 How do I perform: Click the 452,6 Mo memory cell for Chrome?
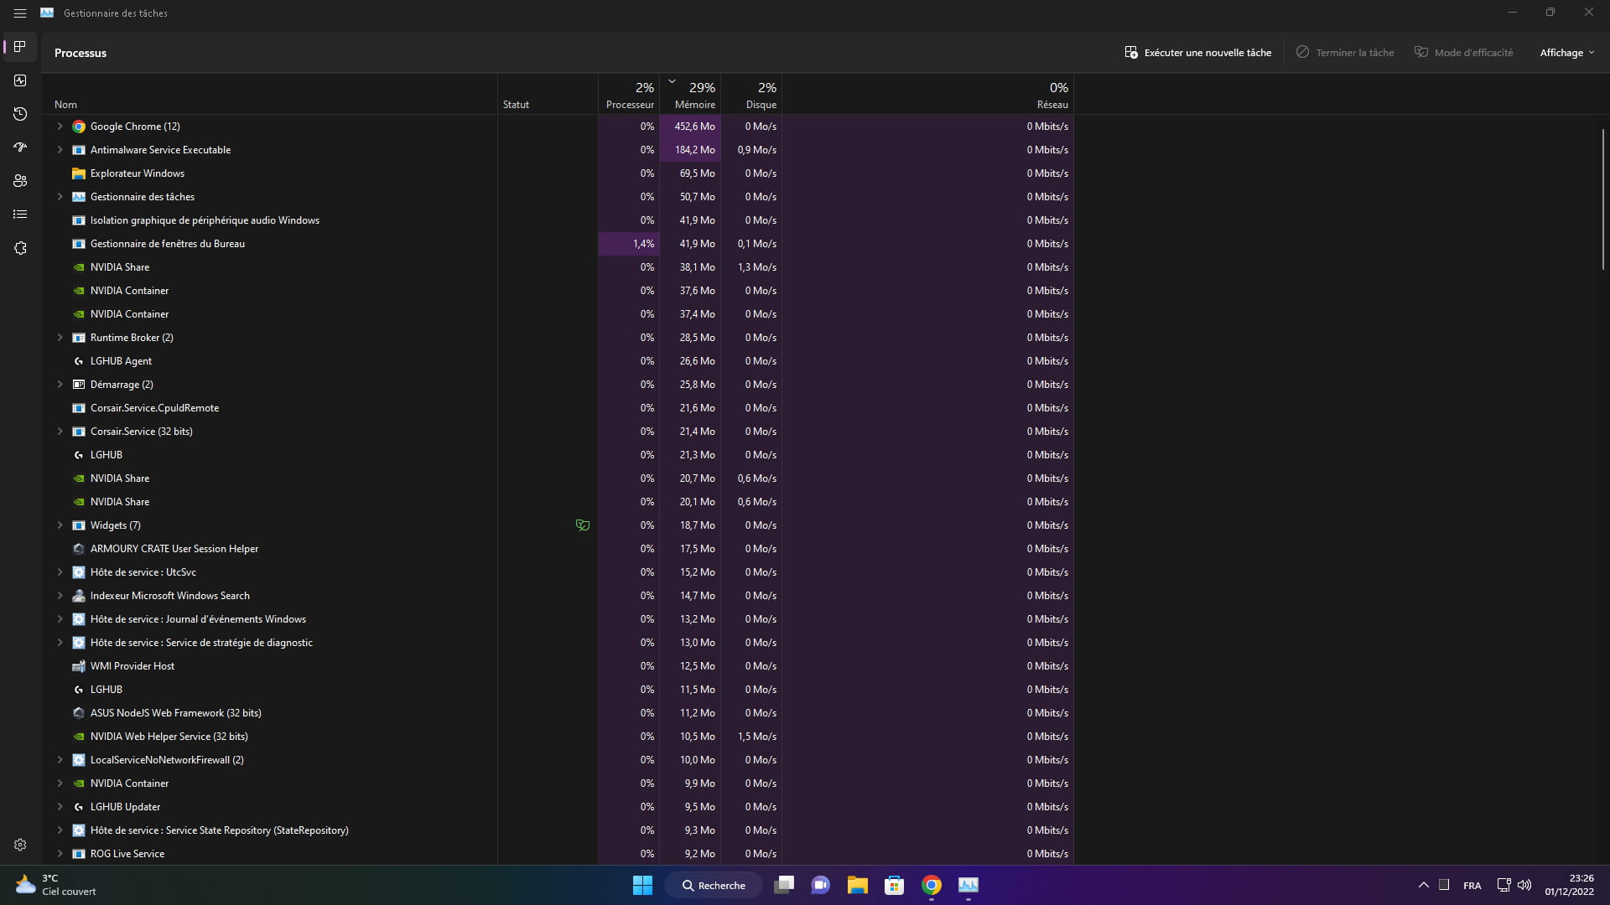pyautogui.click(x=690, y=127)
